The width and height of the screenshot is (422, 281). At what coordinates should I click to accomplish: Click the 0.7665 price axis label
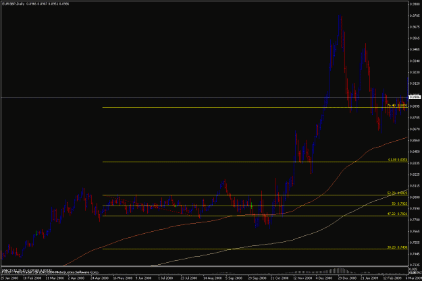click(x=415, y=231)
